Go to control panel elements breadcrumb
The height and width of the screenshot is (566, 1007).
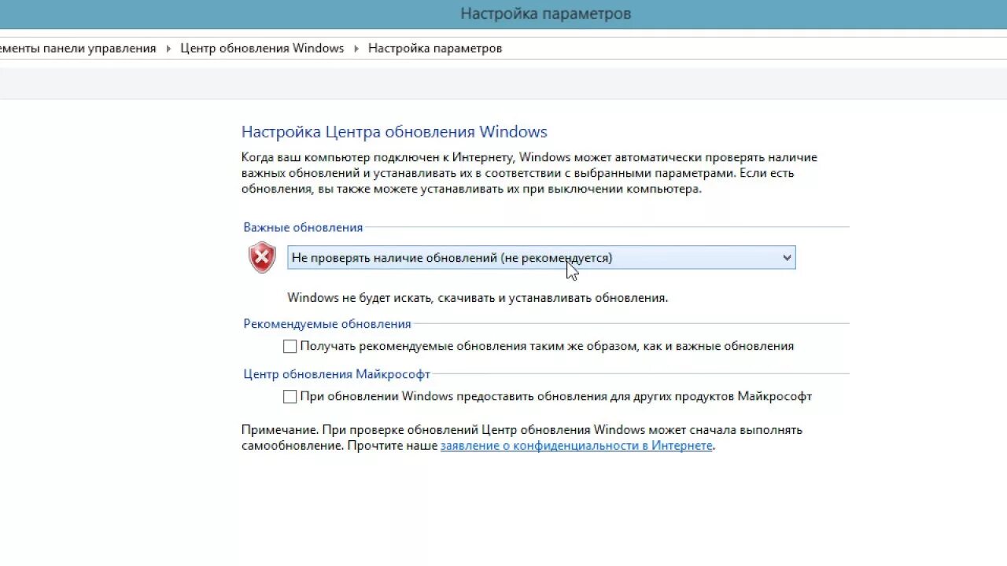coord(78,49)
